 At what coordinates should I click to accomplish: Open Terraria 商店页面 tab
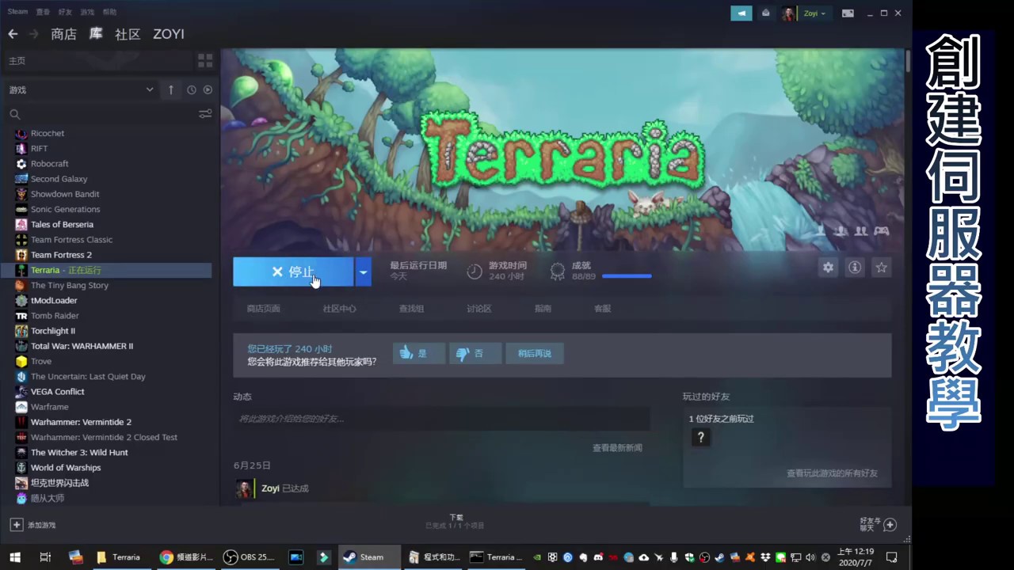263,309
